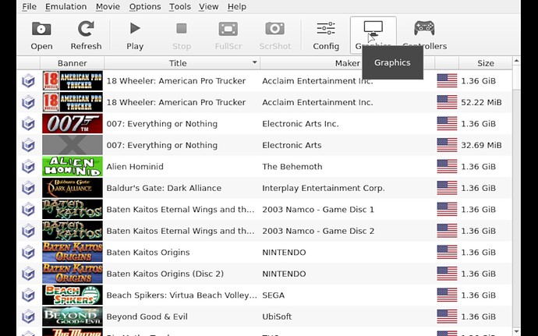Screen dimensions: 538x336
Task: Start emulation with Play button
Action: 135,36
